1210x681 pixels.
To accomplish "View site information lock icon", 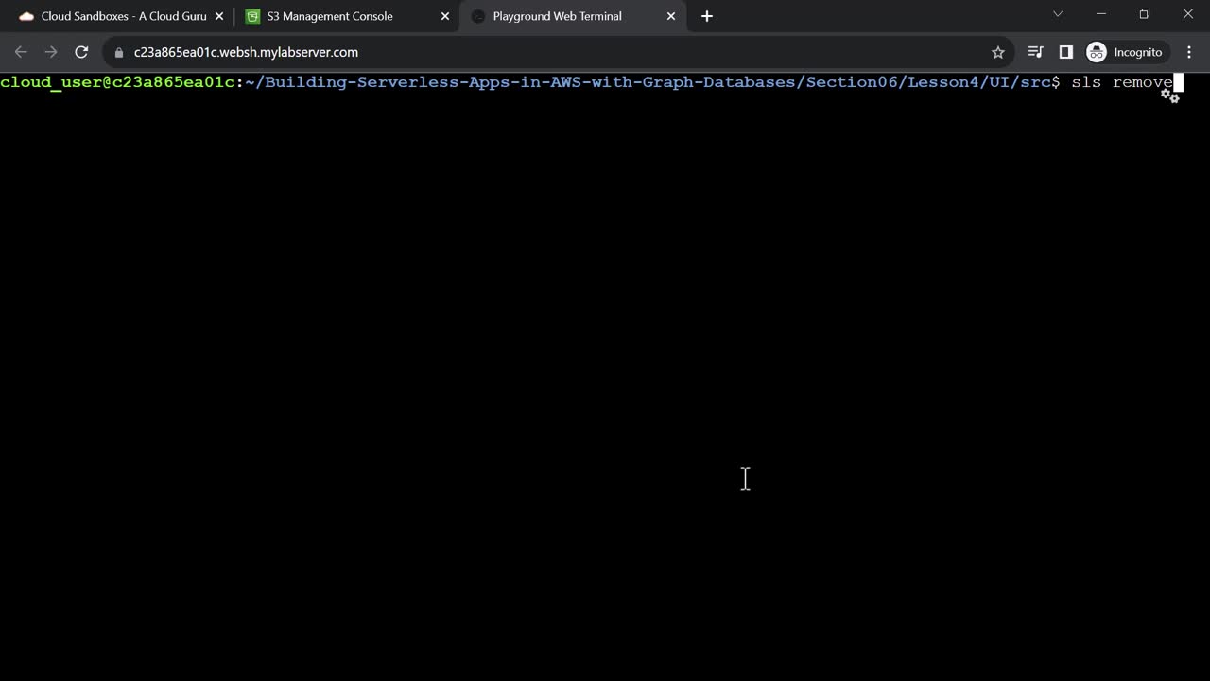I will 119,52.
